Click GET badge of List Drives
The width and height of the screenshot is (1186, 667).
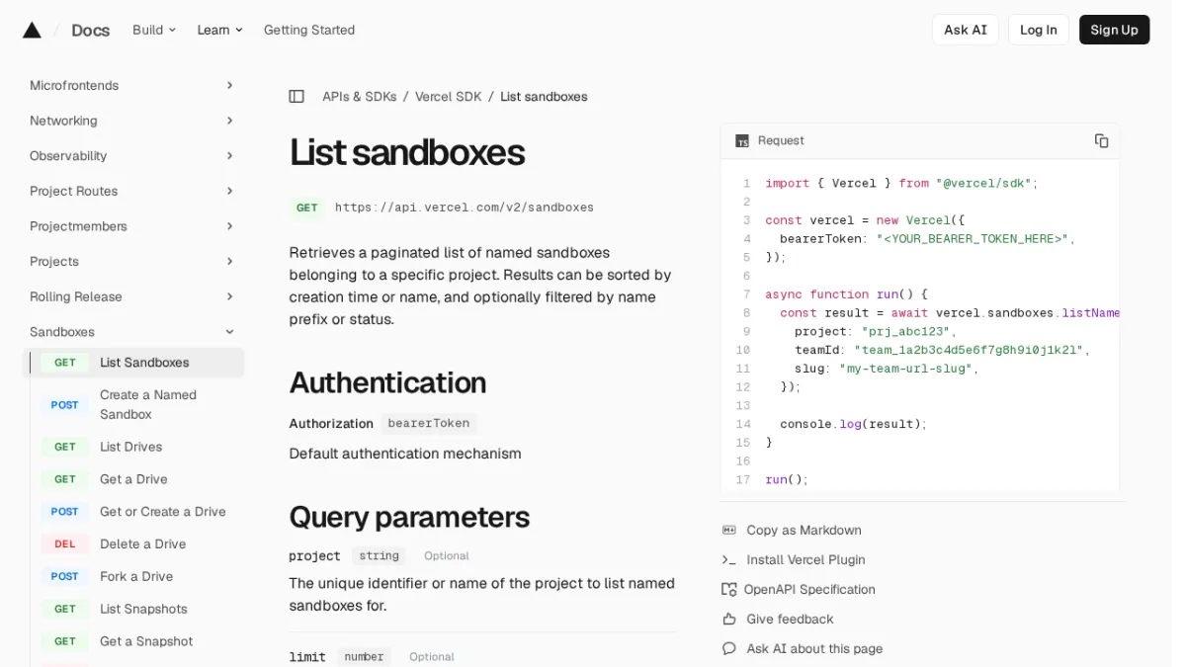[x=65, y=448]
